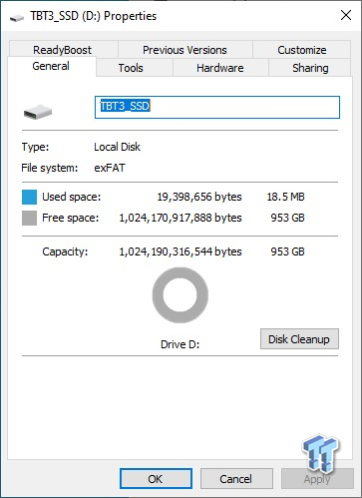This screenshot has width=362, height=498.
Task: Dismiss the dialog with Cancel
Action: coord(236,479)
